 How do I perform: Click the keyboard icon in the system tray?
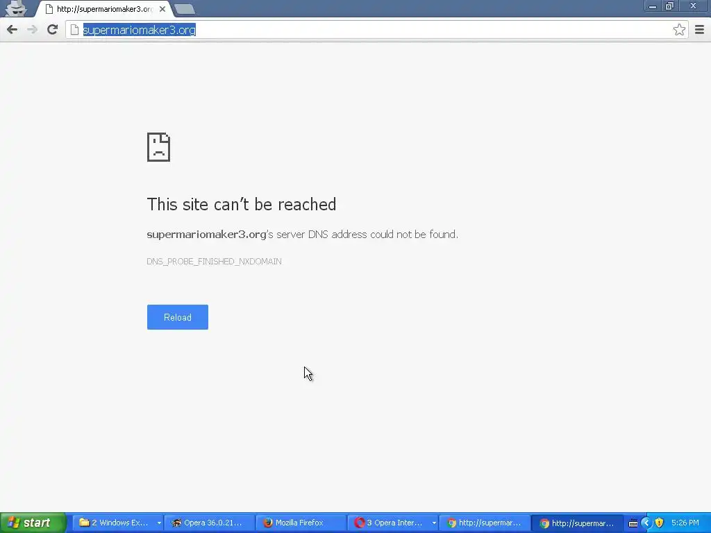point(633,523)
